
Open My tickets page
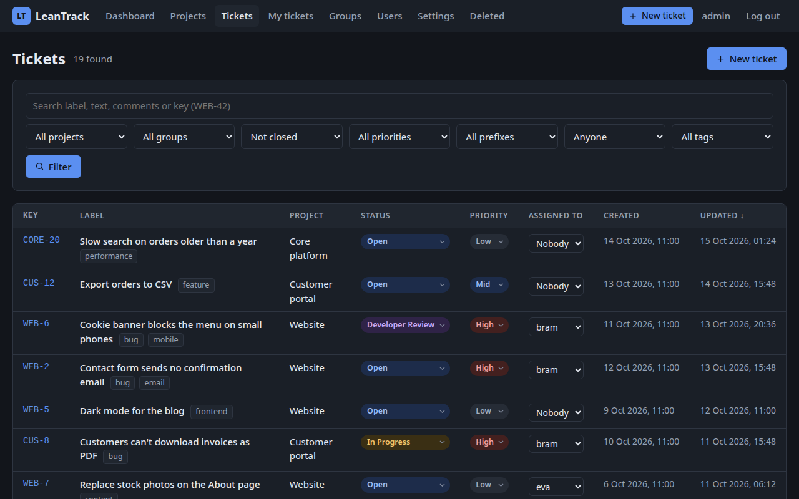(291, 16)
